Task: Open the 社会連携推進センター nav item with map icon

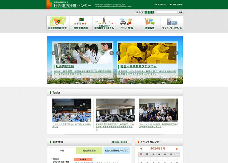Action: click(x=58, y=23)
